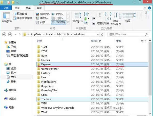
Task: Sort by the 大小 column header
Action: tap(143, 41)
